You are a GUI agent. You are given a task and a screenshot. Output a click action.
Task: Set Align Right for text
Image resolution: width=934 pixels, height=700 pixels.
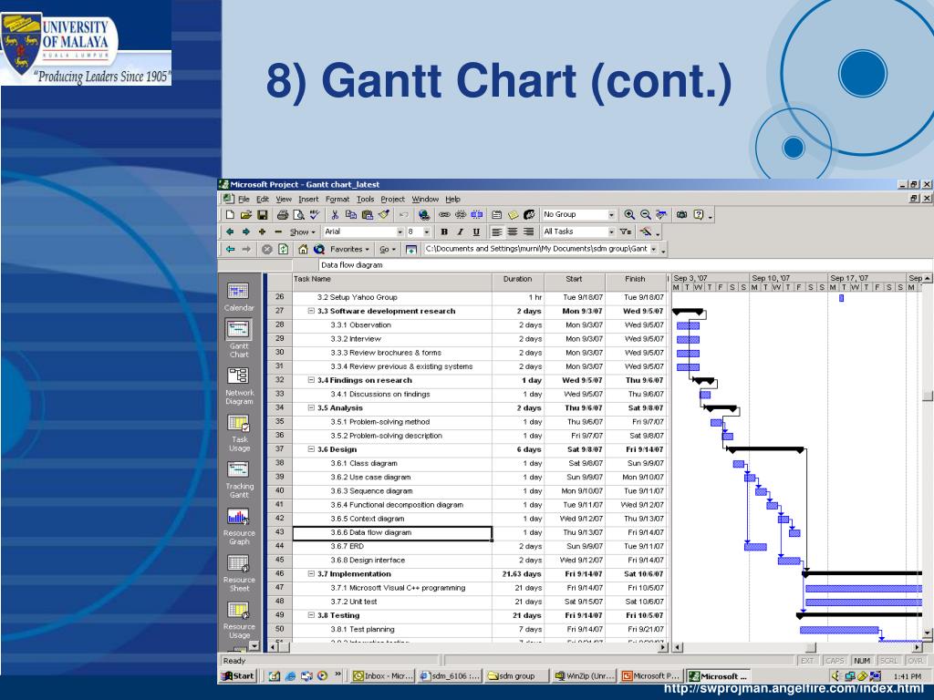coord(528,232)
